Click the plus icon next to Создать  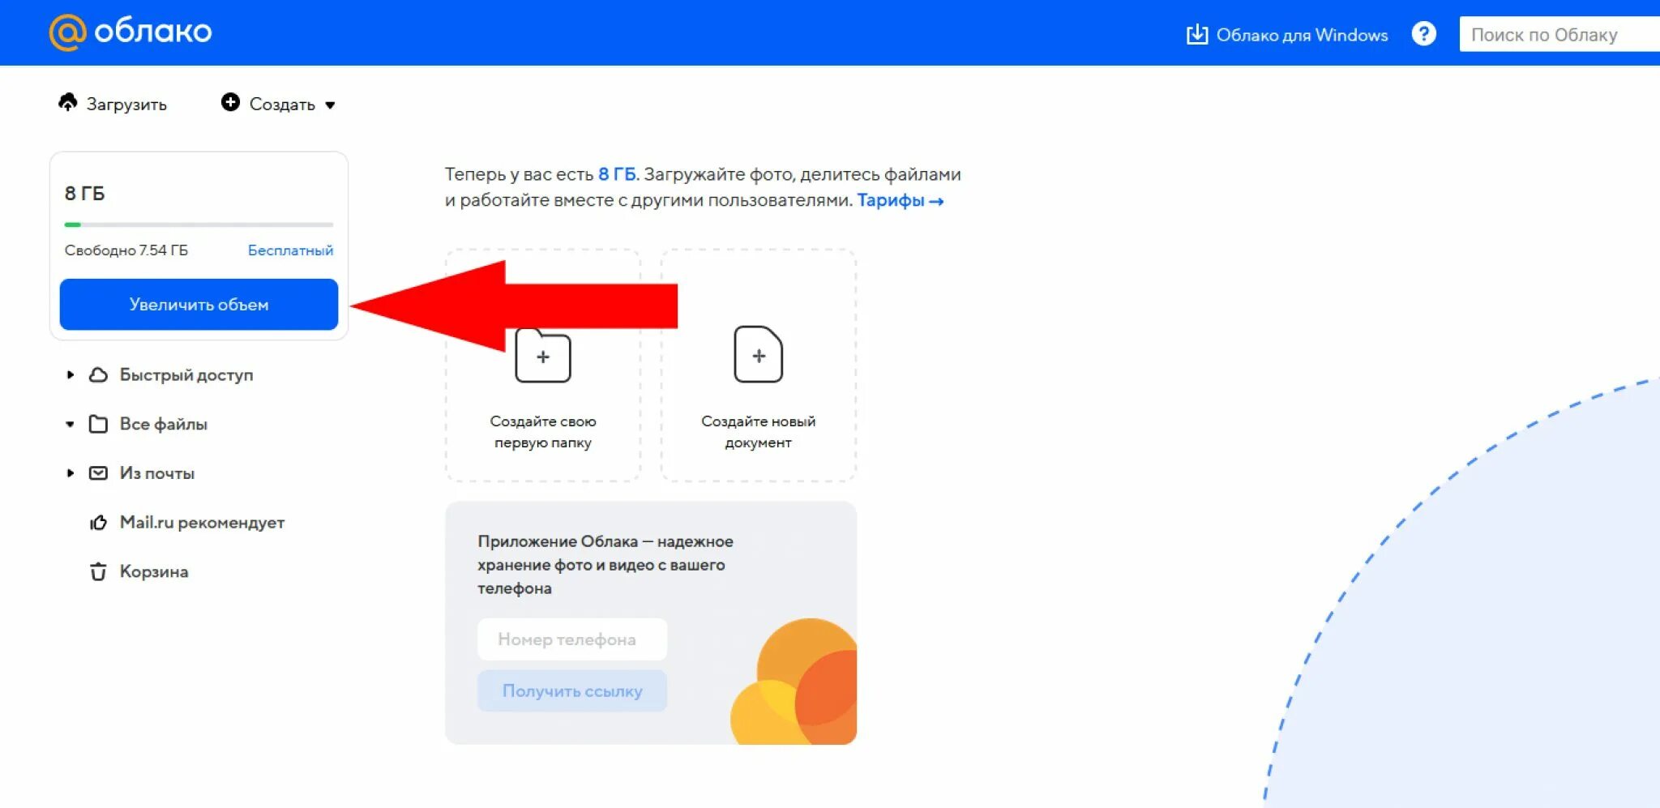(230, 102)
